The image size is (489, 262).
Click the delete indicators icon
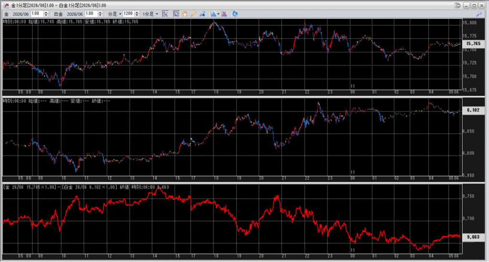(224, 14)
